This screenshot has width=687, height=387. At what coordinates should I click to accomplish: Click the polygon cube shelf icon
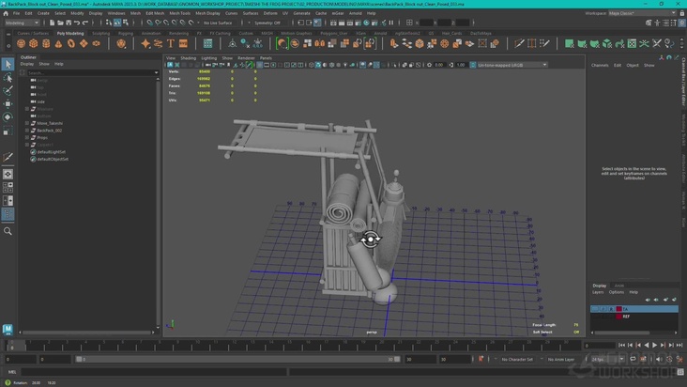pyautogui.click(x=34, y=43)
